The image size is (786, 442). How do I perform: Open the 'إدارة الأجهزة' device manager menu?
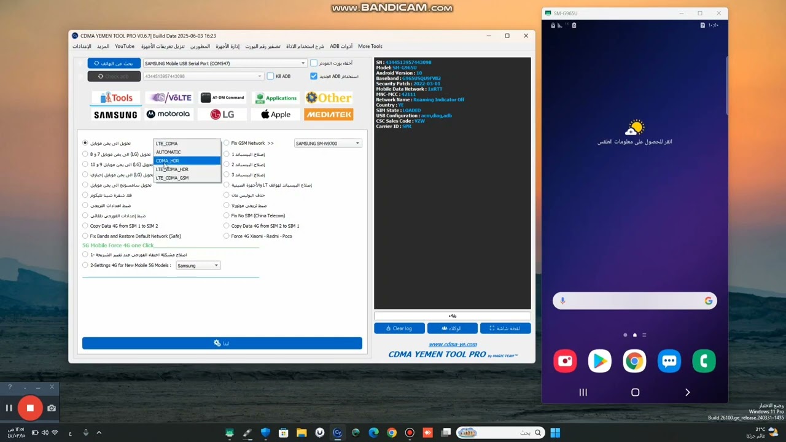click(227, 46)
